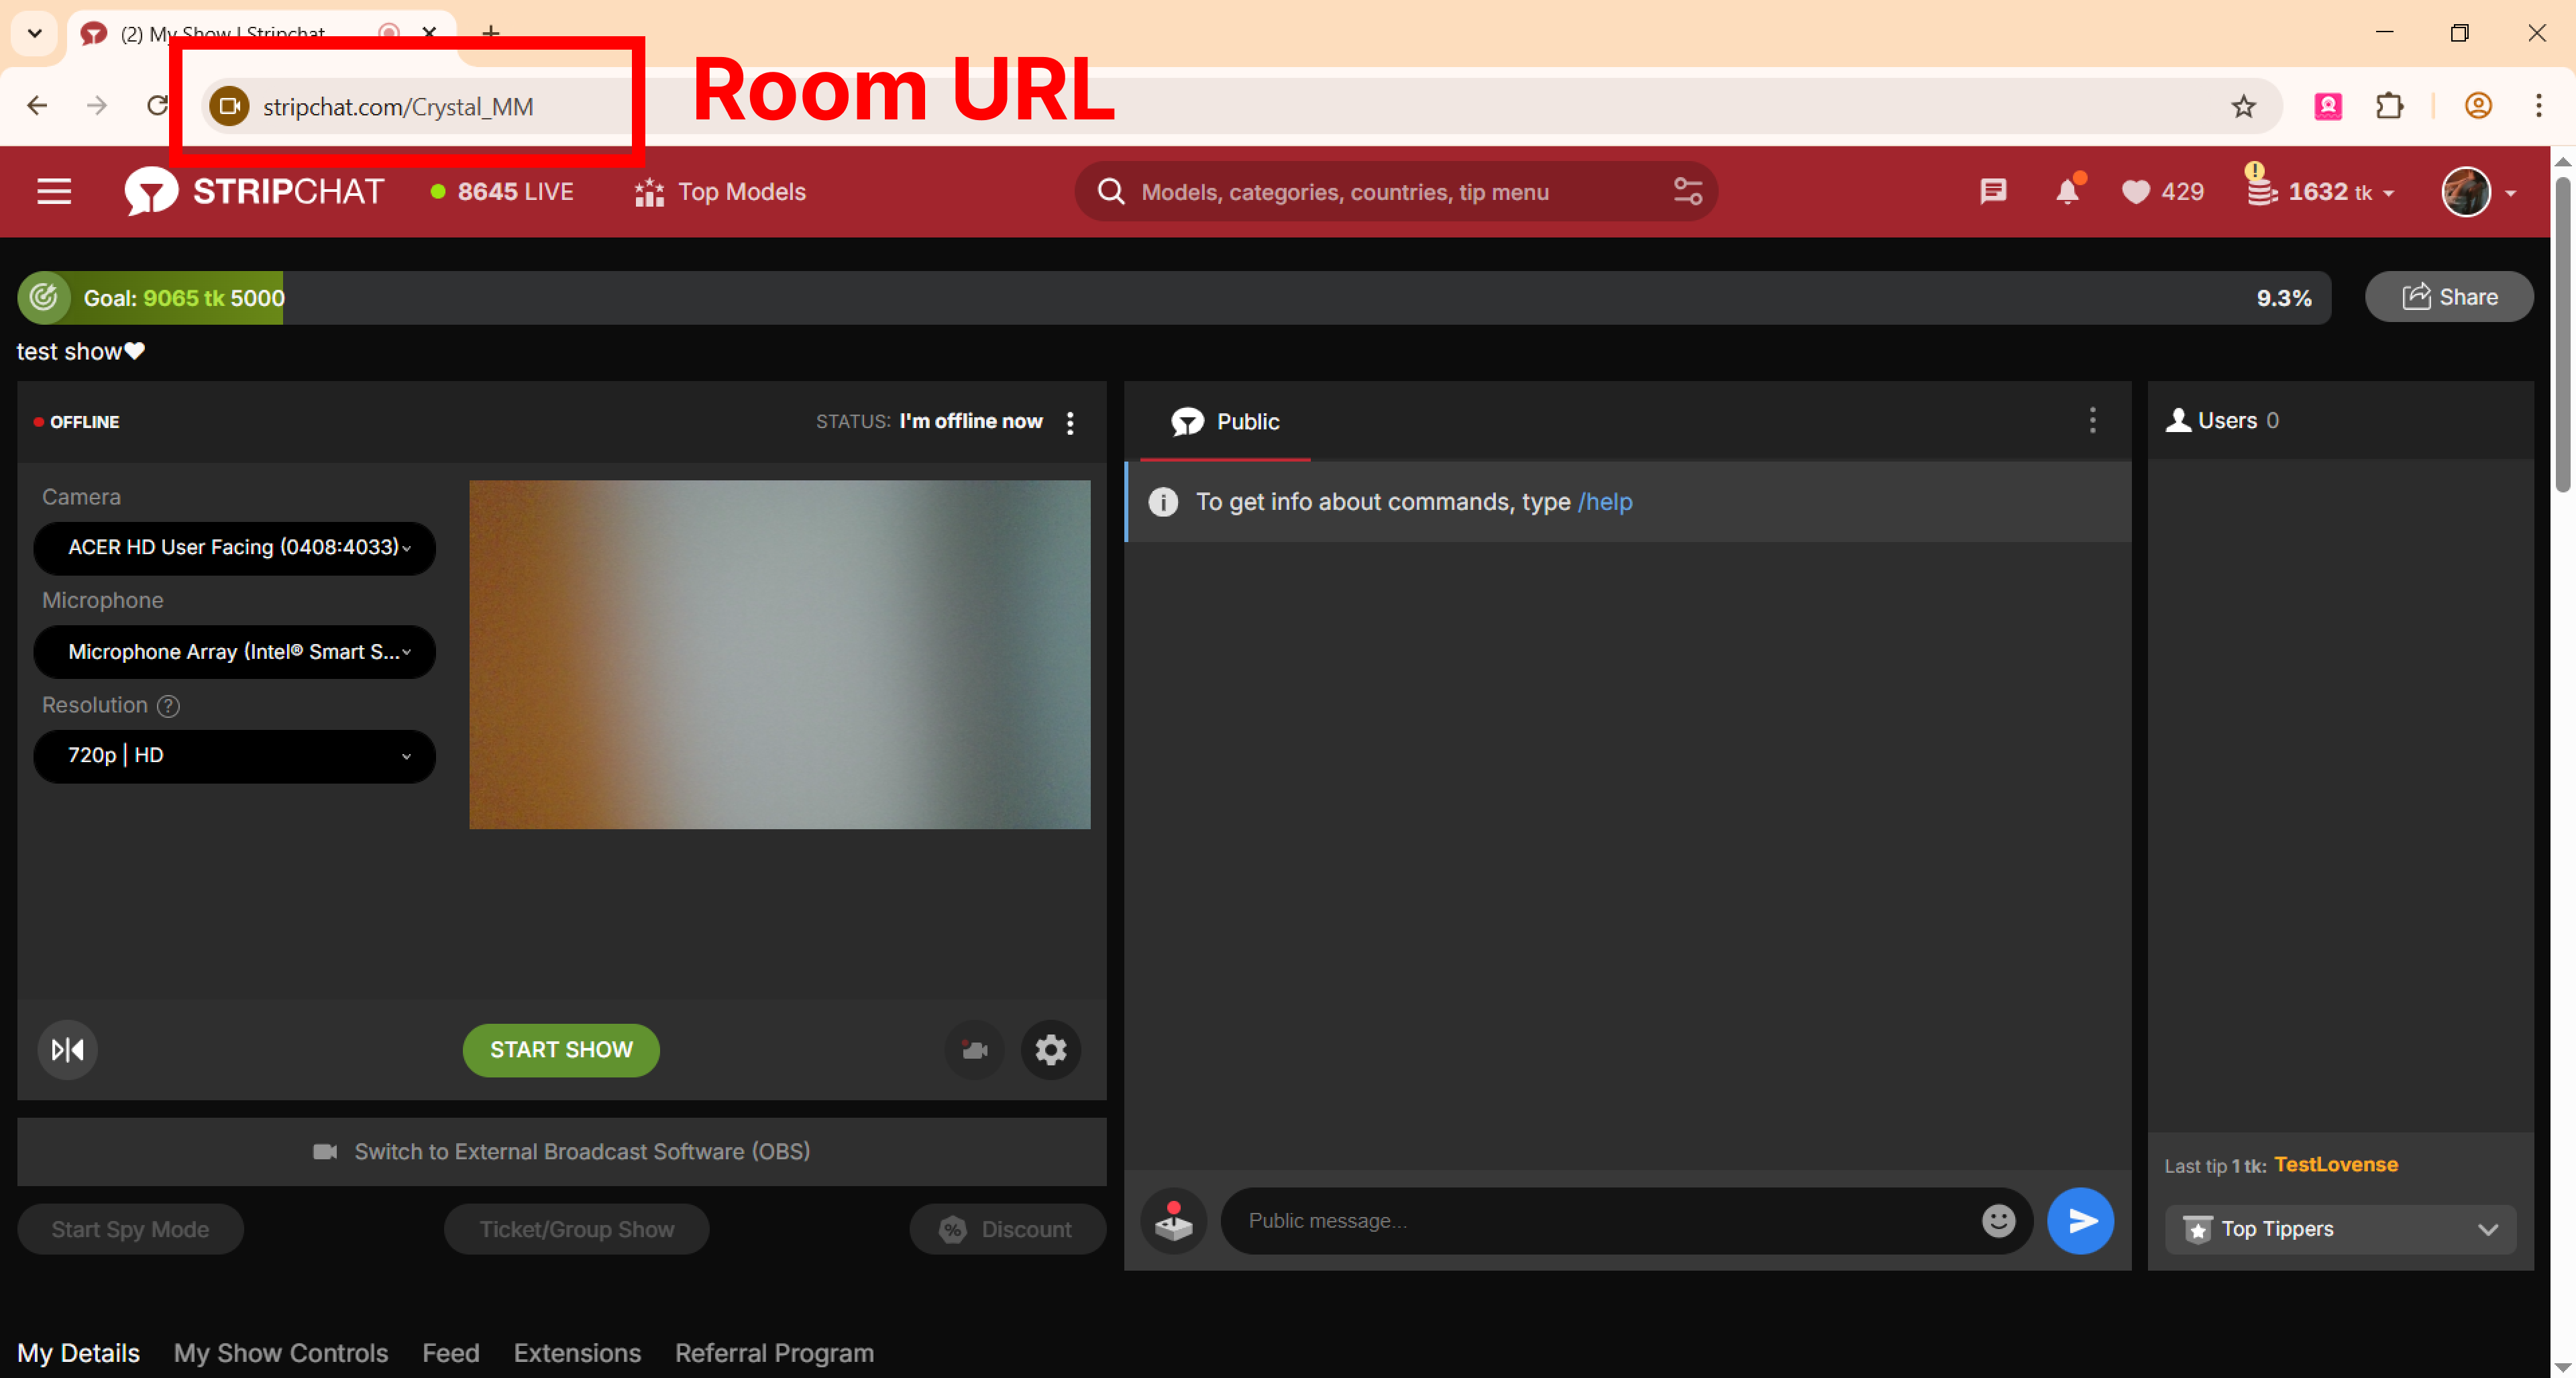
Task: Open the Resolution 720p HD dropdown
Action: pyautogui.click(x=235, y=755)
